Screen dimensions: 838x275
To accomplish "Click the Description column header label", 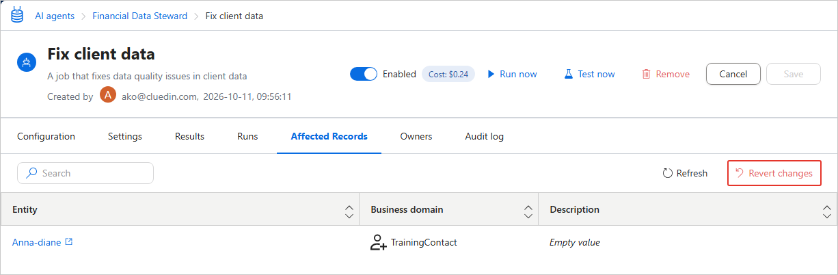I will tap(574, 209).
